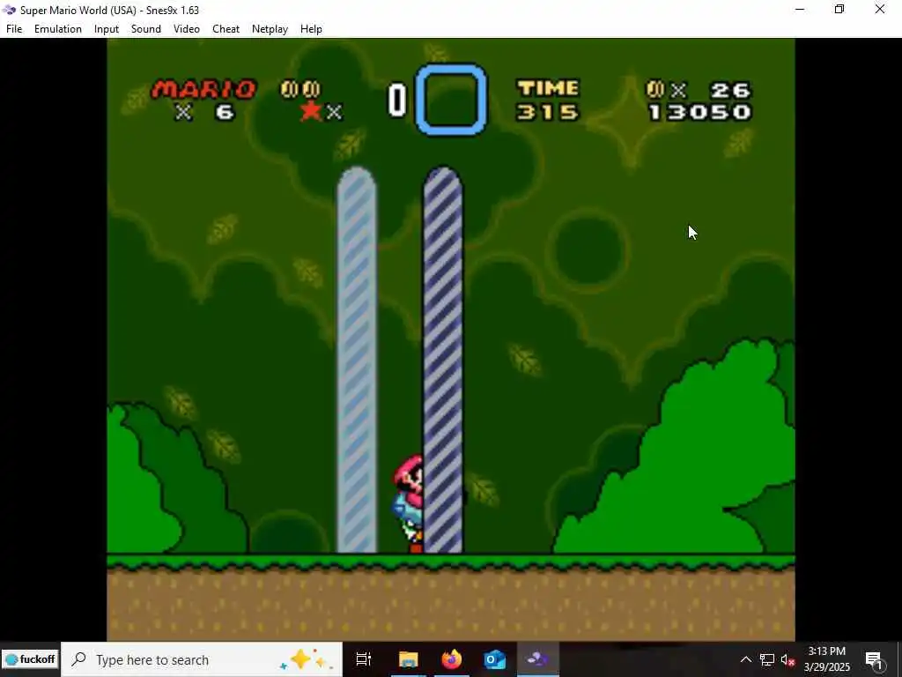Open the Help menu
The height and width of the screenshot is (677, 902).
tap(311, 29)
